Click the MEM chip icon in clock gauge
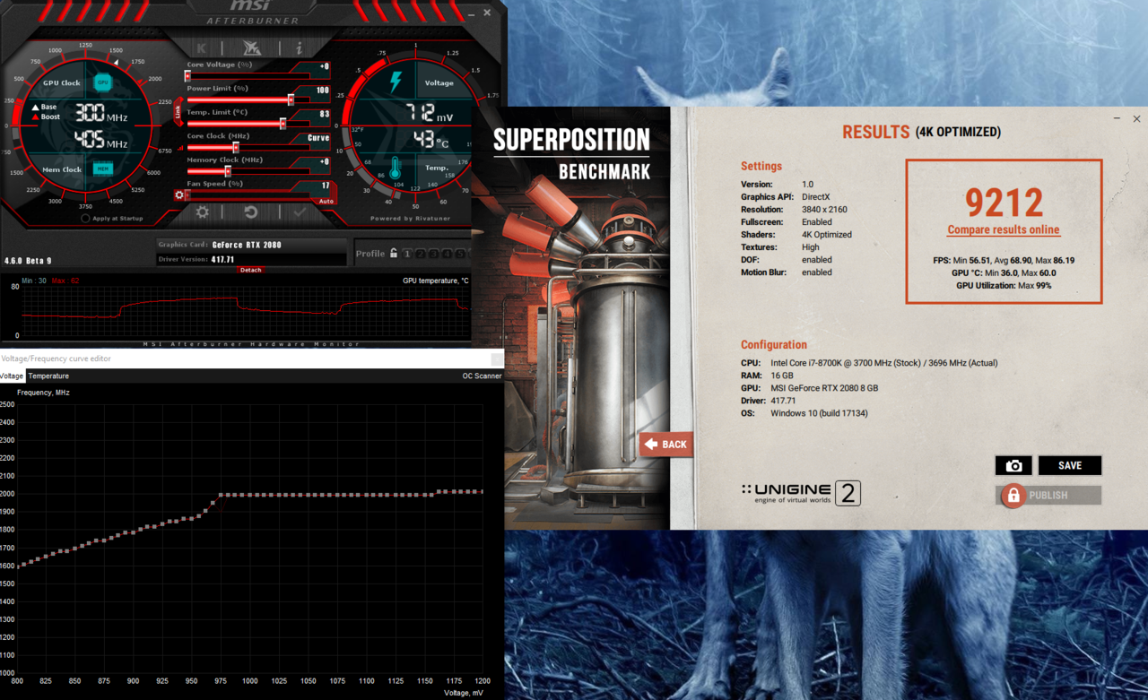The width and height of the screenshot is (1148, 700). (103, 169)
